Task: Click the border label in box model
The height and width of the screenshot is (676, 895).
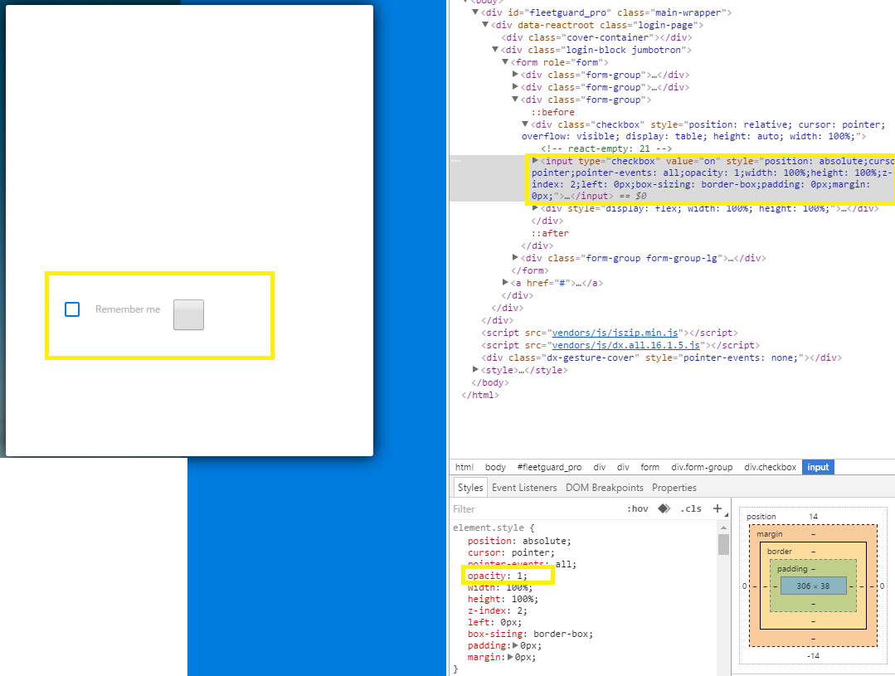Action: pos(779,551)
